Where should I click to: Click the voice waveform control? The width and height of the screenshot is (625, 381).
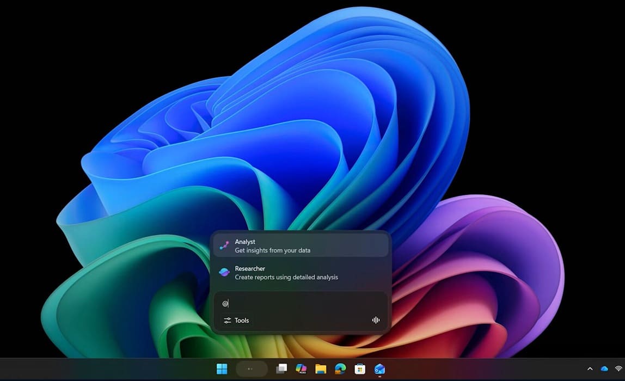coord(375,321)
